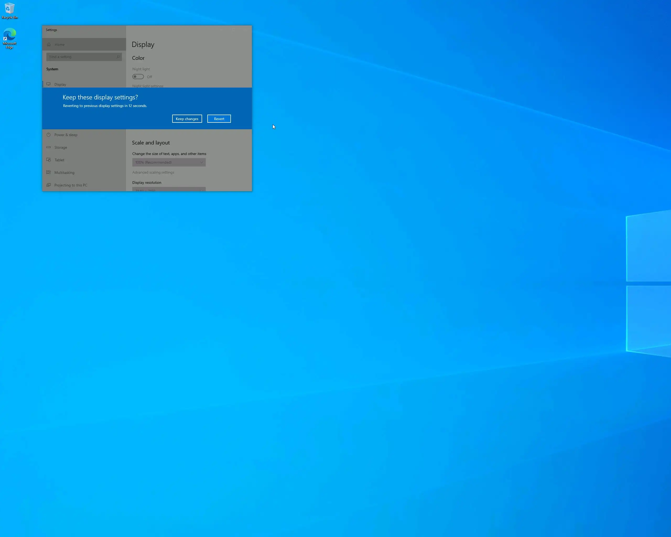Click the Storage drive icon

pyautogui.click(x=48, y=147)
